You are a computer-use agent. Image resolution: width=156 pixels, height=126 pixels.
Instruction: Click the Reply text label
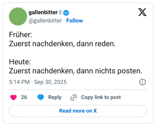tap(55, 97)
